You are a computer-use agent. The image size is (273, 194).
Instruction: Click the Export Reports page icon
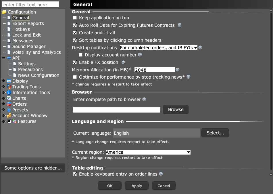tap(9, 23)
